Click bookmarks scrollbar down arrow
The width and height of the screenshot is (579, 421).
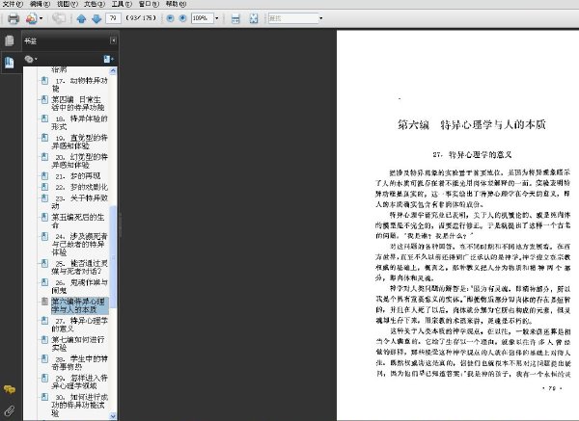(113, 416)
